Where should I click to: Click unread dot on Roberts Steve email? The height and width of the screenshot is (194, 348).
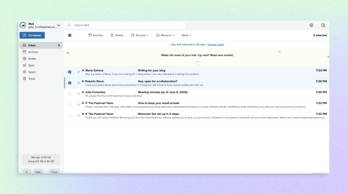83,81
